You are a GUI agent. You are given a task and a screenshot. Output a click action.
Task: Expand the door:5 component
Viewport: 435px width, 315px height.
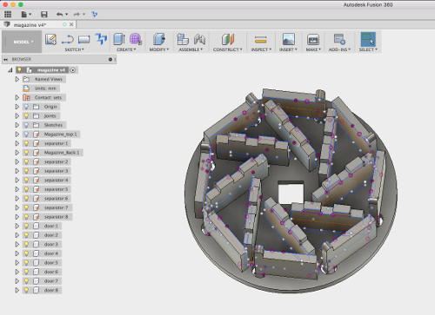pyautogui.click(x=17, y=263)
